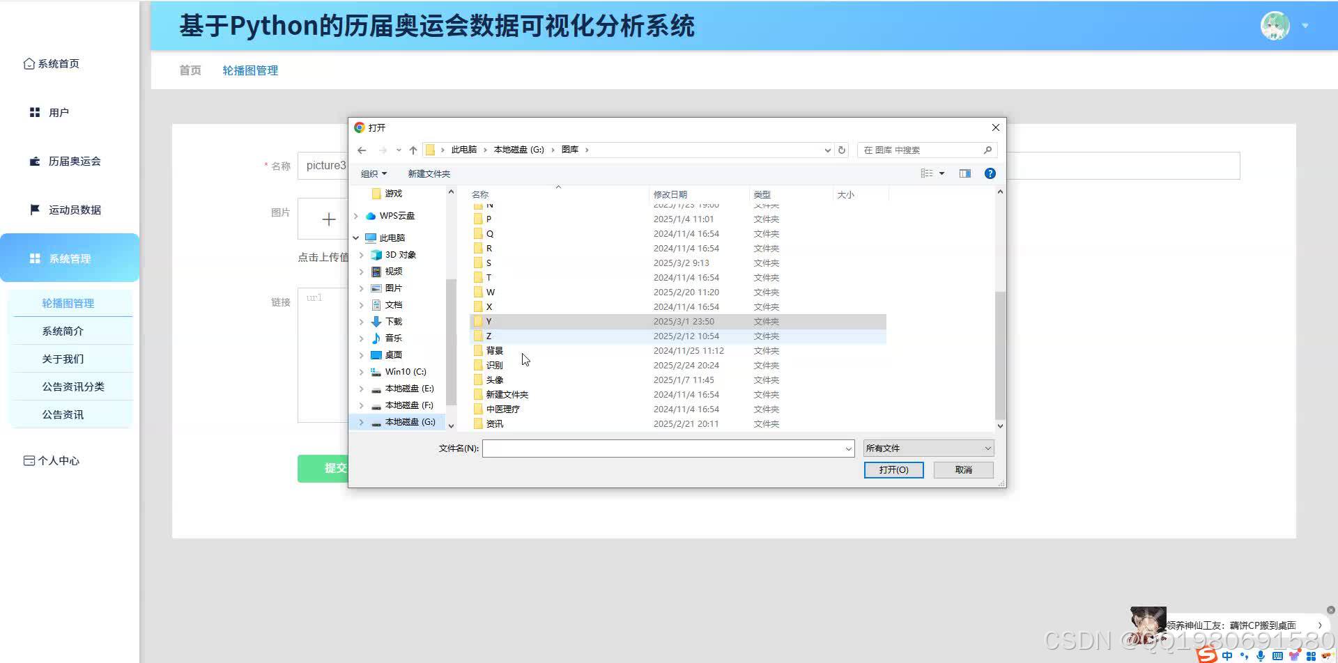Toggle Chinese/English with the 中 taskbar icon
Screen dimensions: 1338x663
pyautogui.click(x=1227, y=655)
